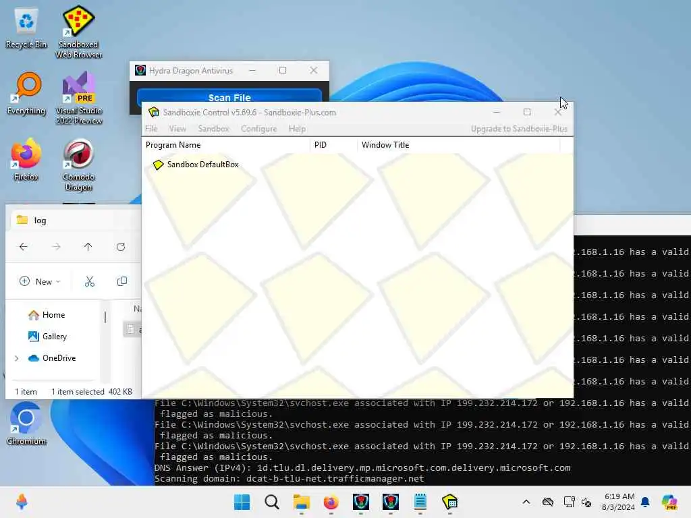The width and height of the screenshot is (691, 518).
Task: Open the Configure menu in Sandboxie Control
Action: 258,129
